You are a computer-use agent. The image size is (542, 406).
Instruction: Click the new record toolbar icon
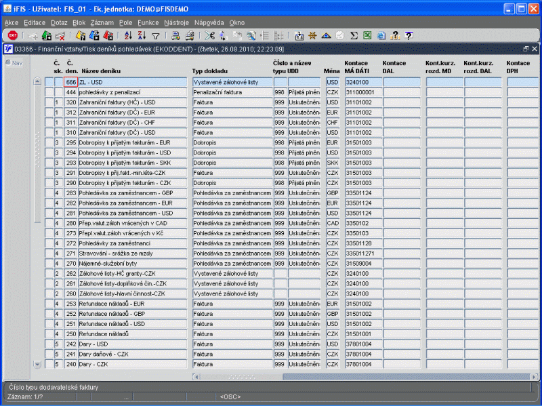33,36
